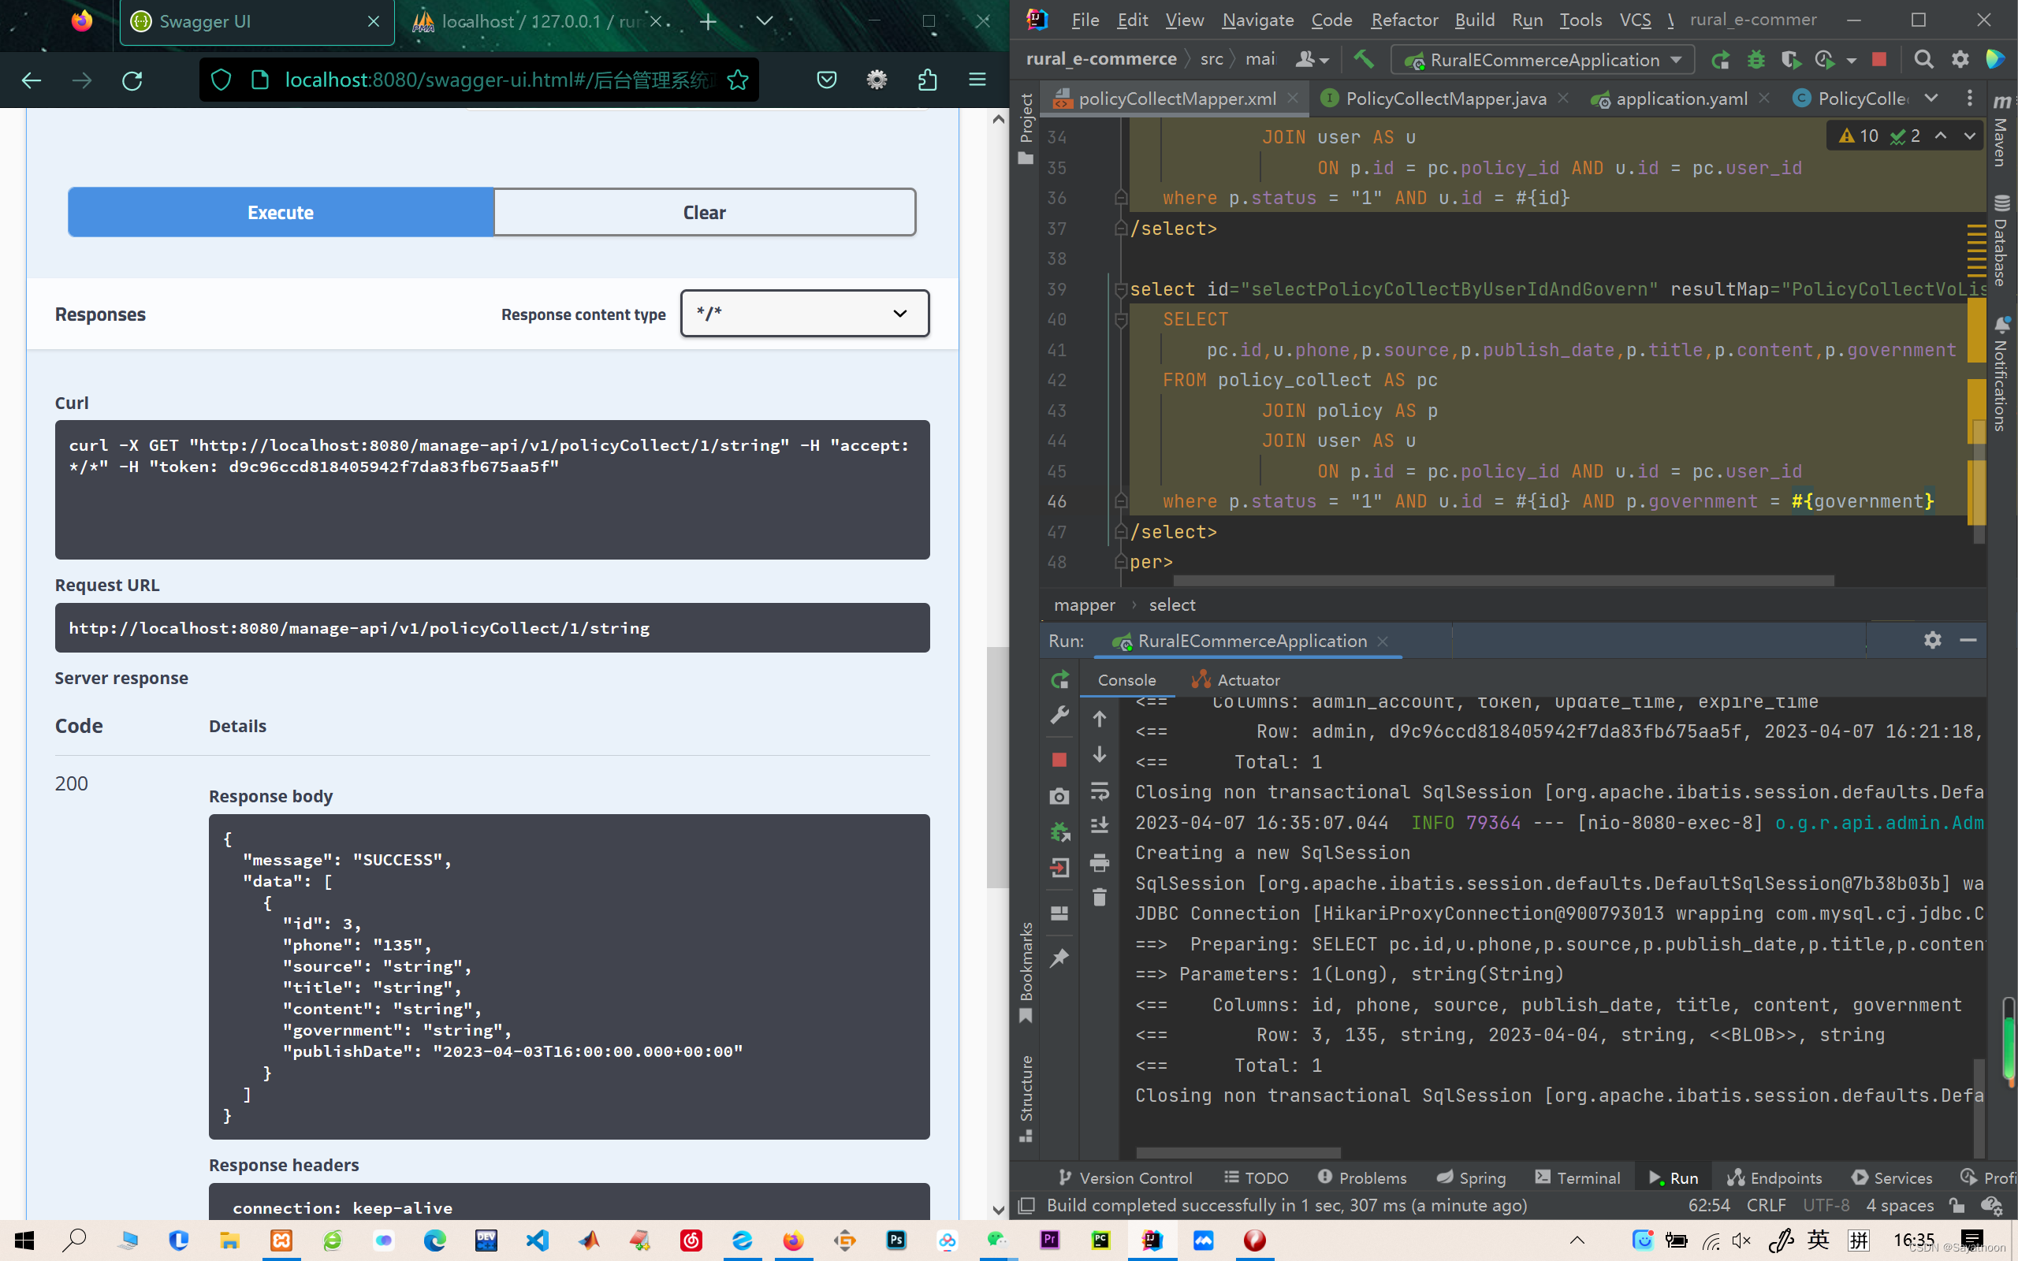Viewport: 2018px width, 1261px height.
Task: Clear console with the trash icon
Action: [1099, 898]
